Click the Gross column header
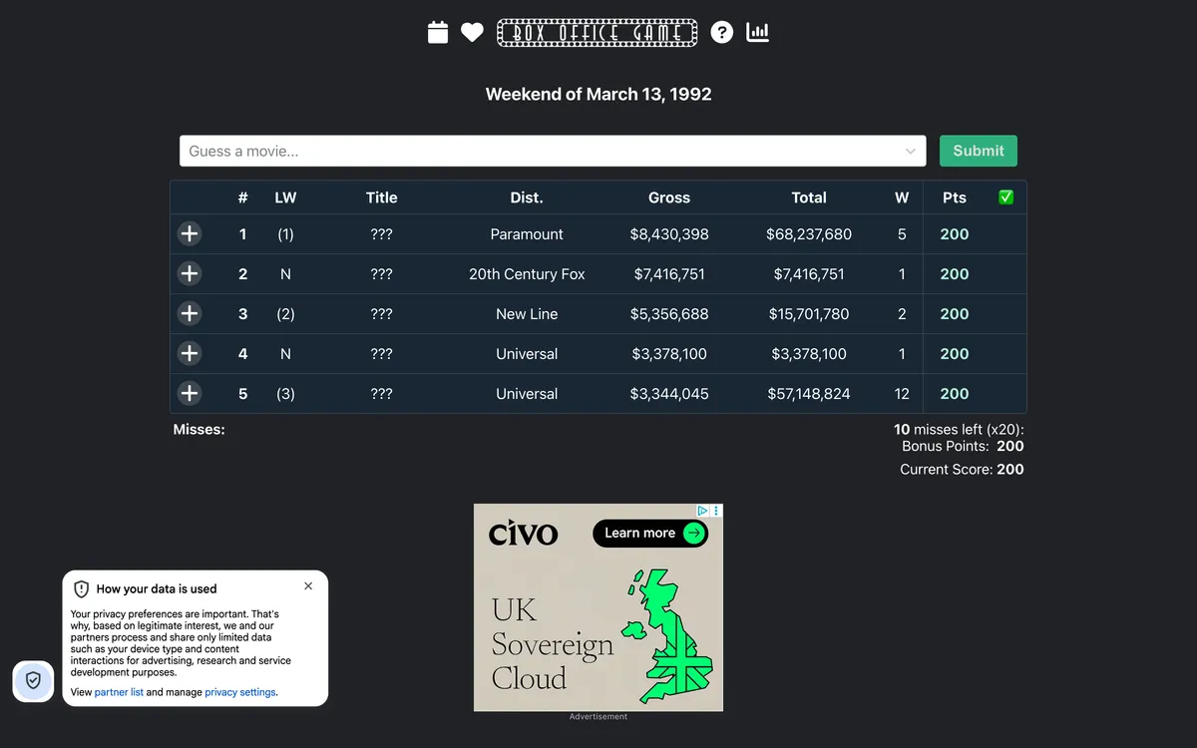The height and width of the screenshot is (748, 1197). (x=669, y=197)
